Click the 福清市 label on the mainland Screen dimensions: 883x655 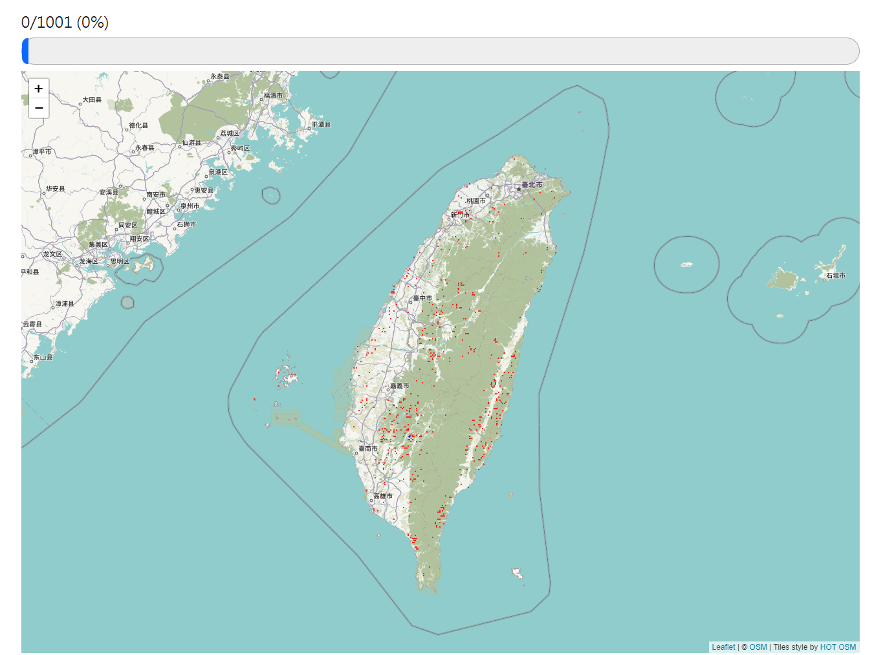273,96
